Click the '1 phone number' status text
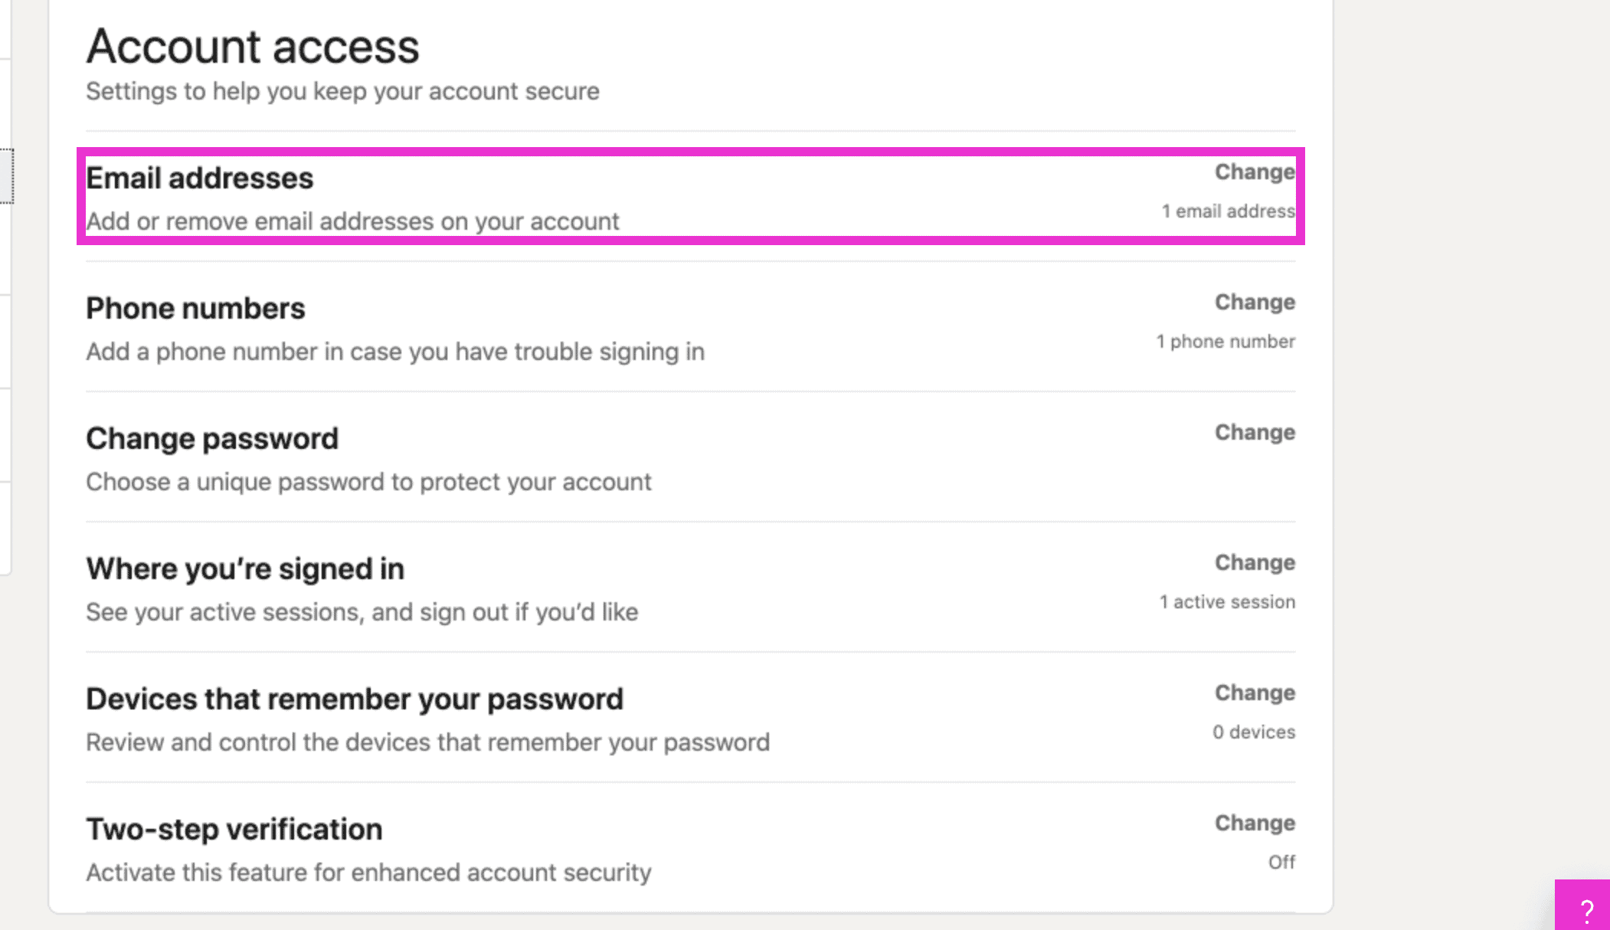Image resolution: width=1610 pixels, height=930 pixels. point(1225,342)
